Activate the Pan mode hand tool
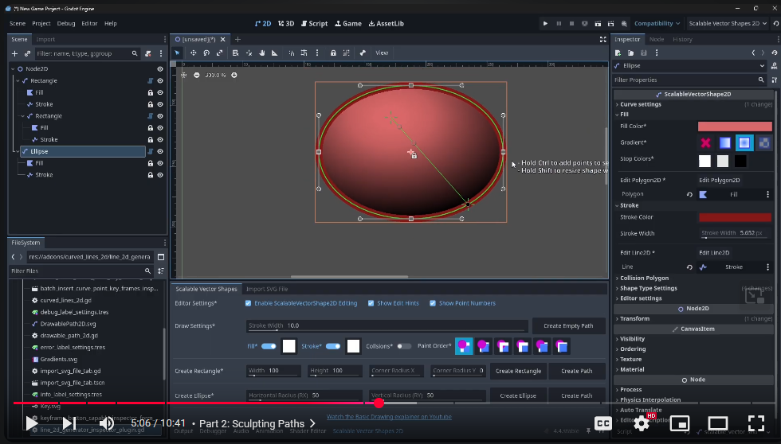Screen dimensions: 781x444 point(261,53)
